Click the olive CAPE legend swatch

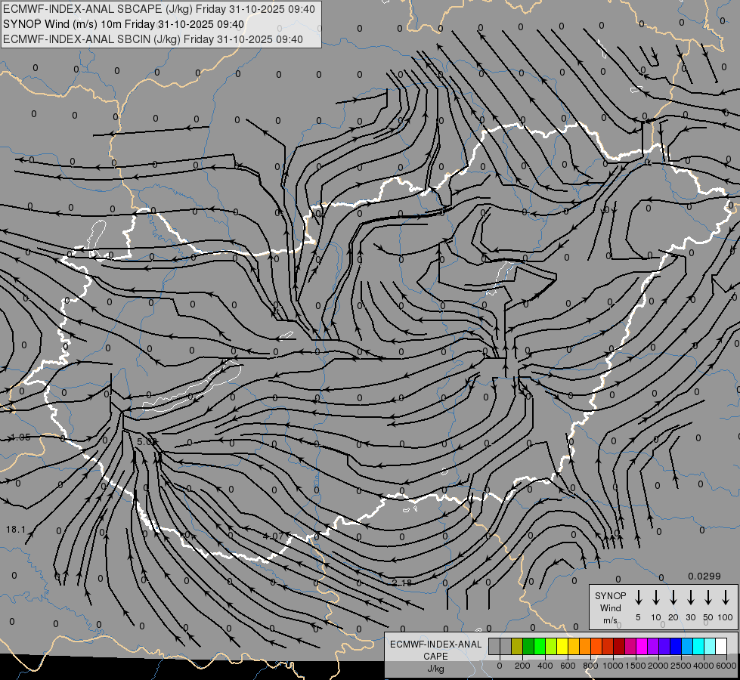(517, 646)
